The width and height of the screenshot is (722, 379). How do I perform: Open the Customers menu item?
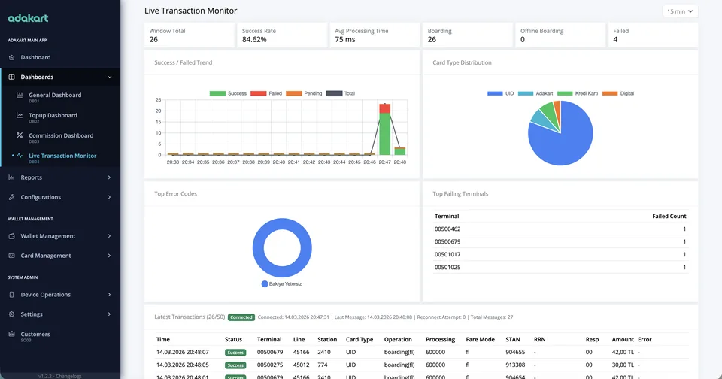pyautogui.click(x=60, y=336)
